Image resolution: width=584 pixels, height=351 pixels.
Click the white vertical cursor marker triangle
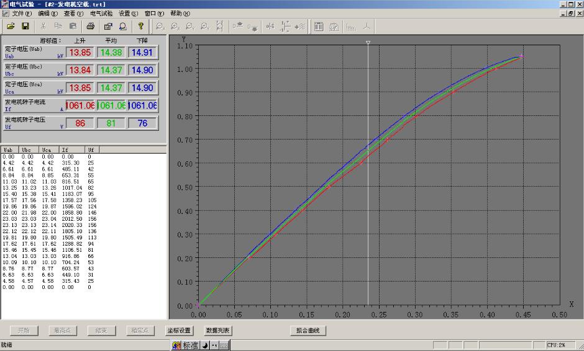(x=368, y=43)
